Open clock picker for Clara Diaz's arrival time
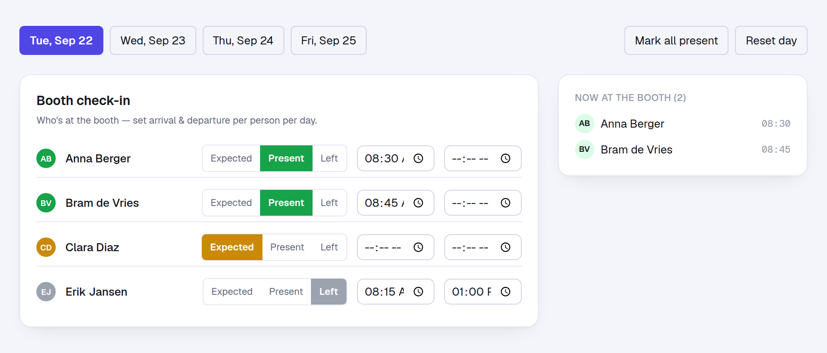The width and height of the screenshot is (827, 353). pos(418,247)
